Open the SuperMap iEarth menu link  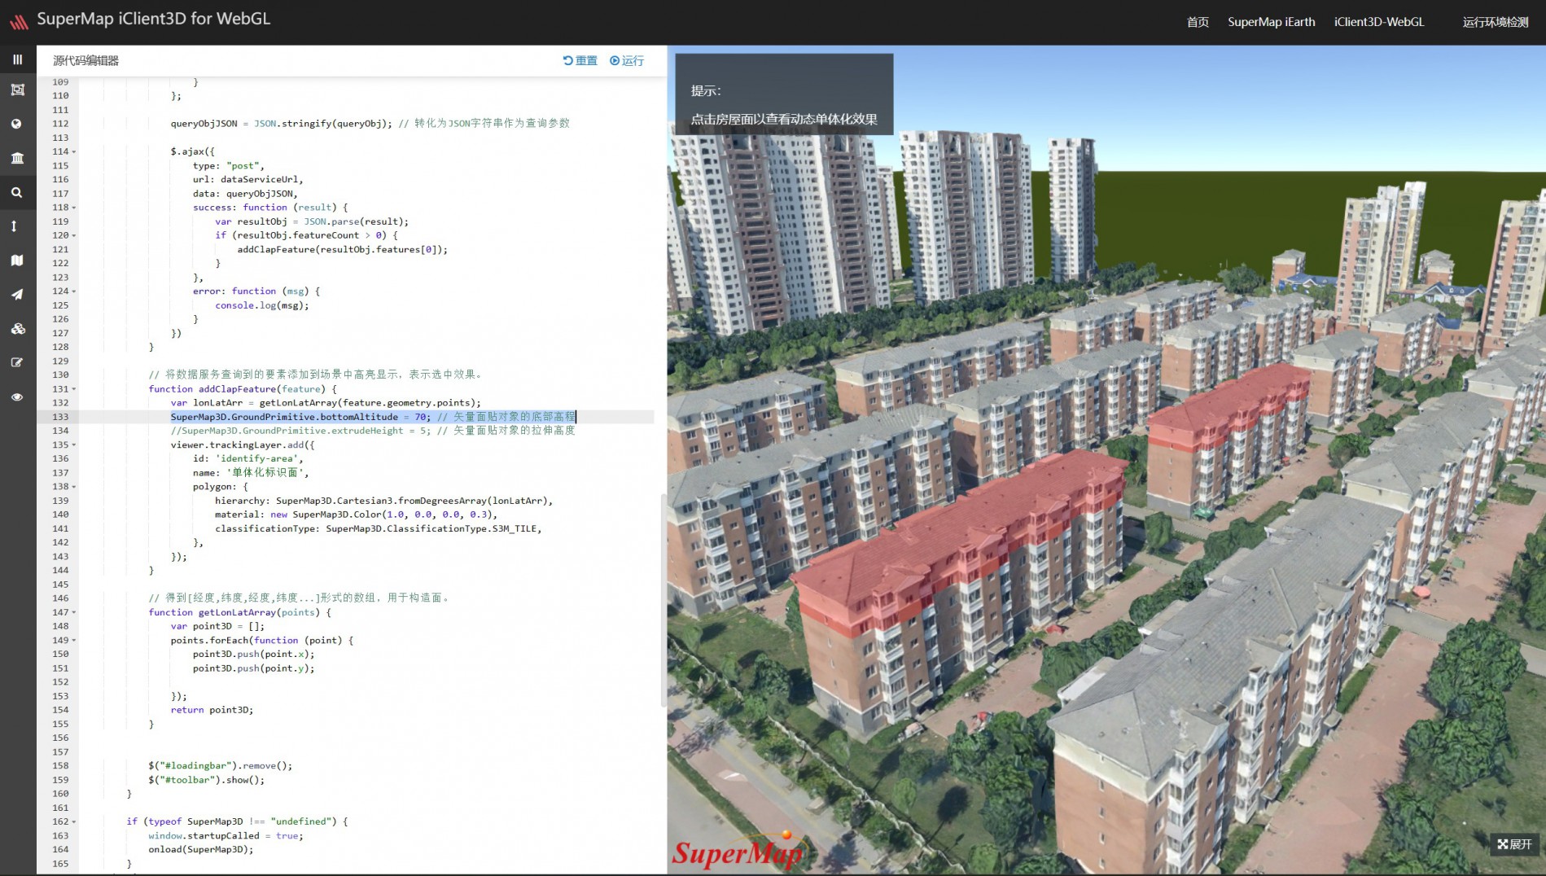pos(1272,22)
